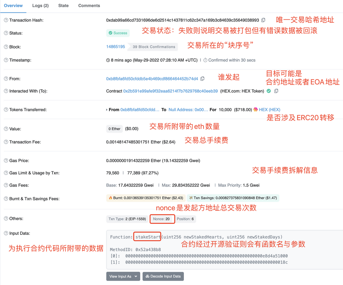Screen dimensions: 343x285
Task: Click the verified checkmark beside HEX Token
Action: (x=269, y=91)
